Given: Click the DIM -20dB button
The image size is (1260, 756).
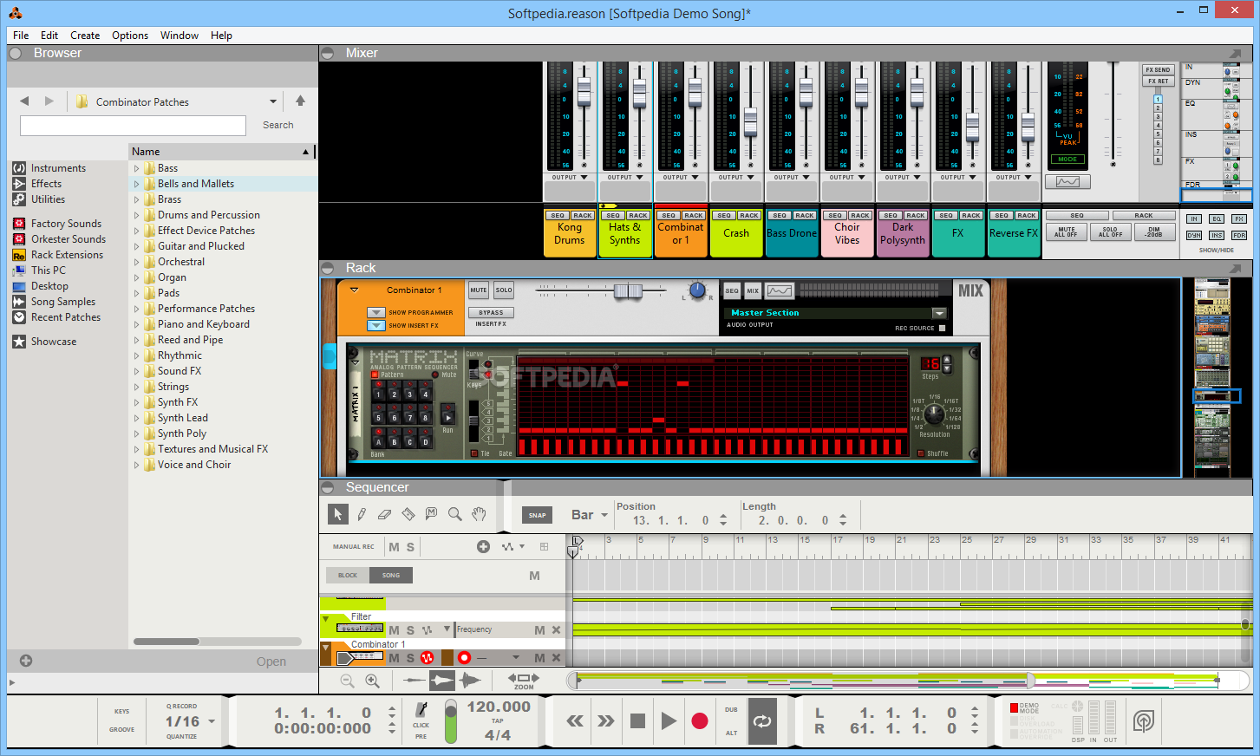Looking at the screenshot, I should 1153,231.
